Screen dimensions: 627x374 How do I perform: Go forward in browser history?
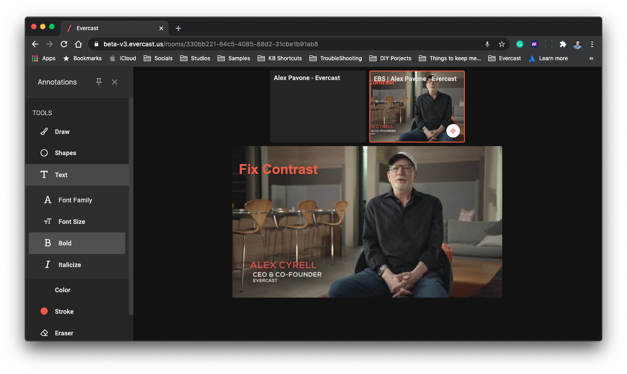pos(50,44)
